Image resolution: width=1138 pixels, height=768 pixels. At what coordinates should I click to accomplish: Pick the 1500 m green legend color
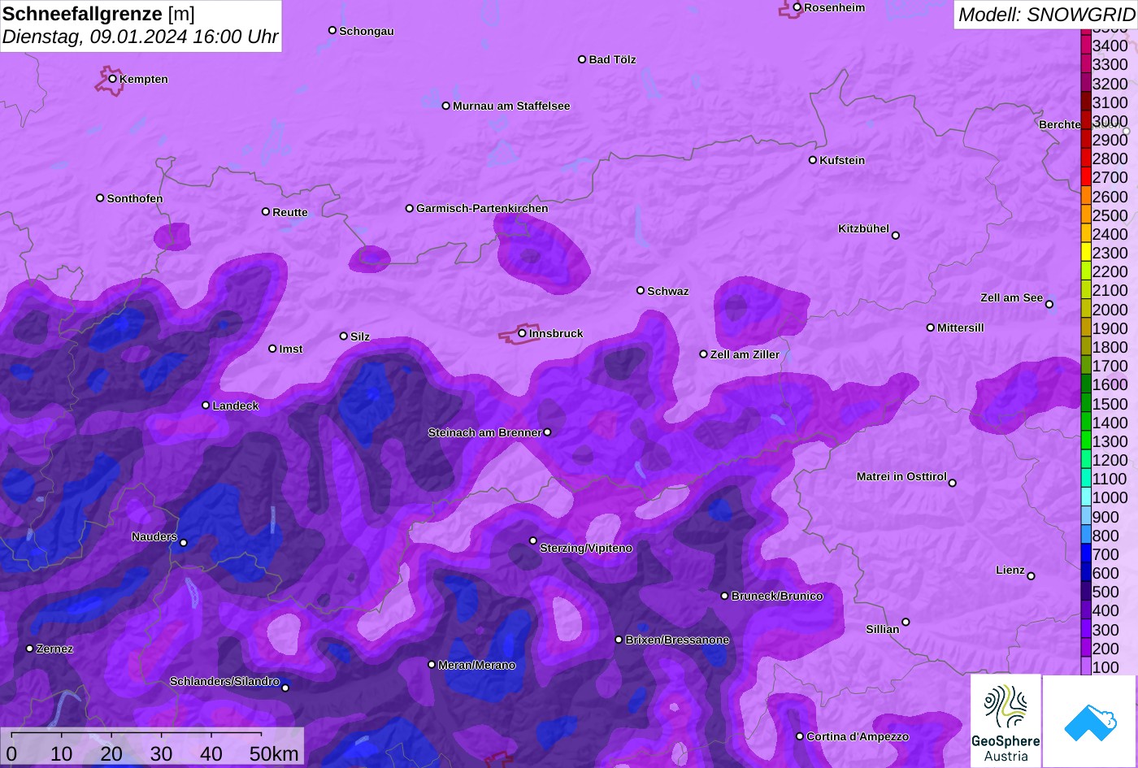1086,402
